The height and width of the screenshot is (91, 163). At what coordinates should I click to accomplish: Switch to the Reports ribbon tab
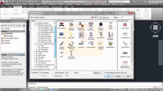(x=32, y=7)
